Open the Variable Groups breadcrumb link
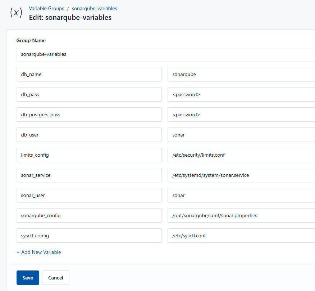Screen dimensions: 315x291 (46, 8)
